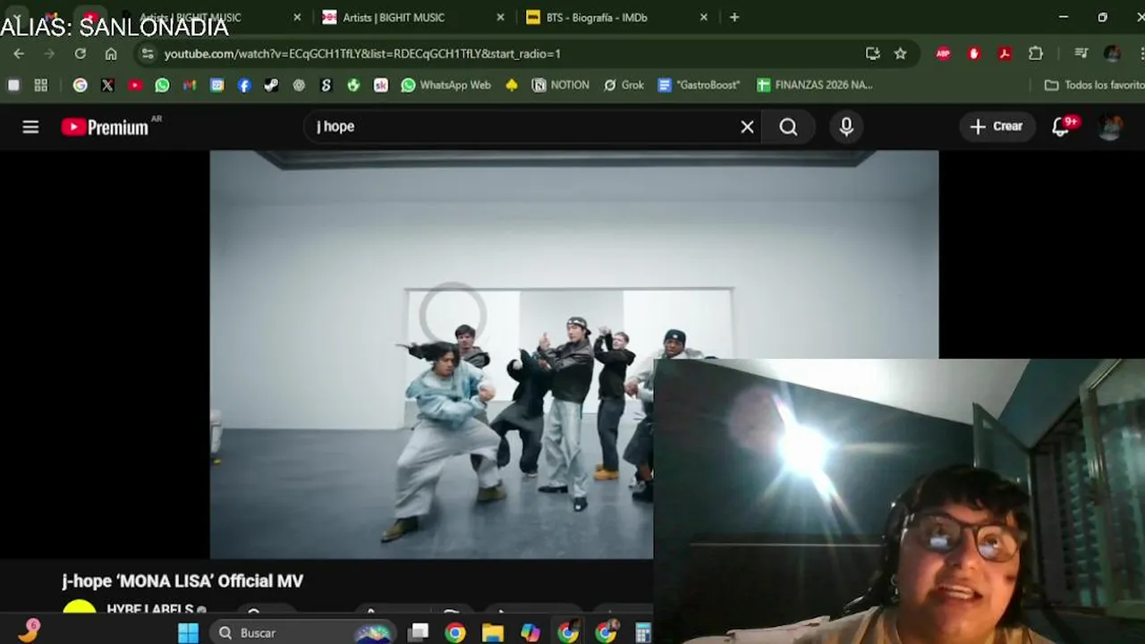Go back one page in Chrome
This screenshot has width=1145, height=644.
(x=19, y=54)
